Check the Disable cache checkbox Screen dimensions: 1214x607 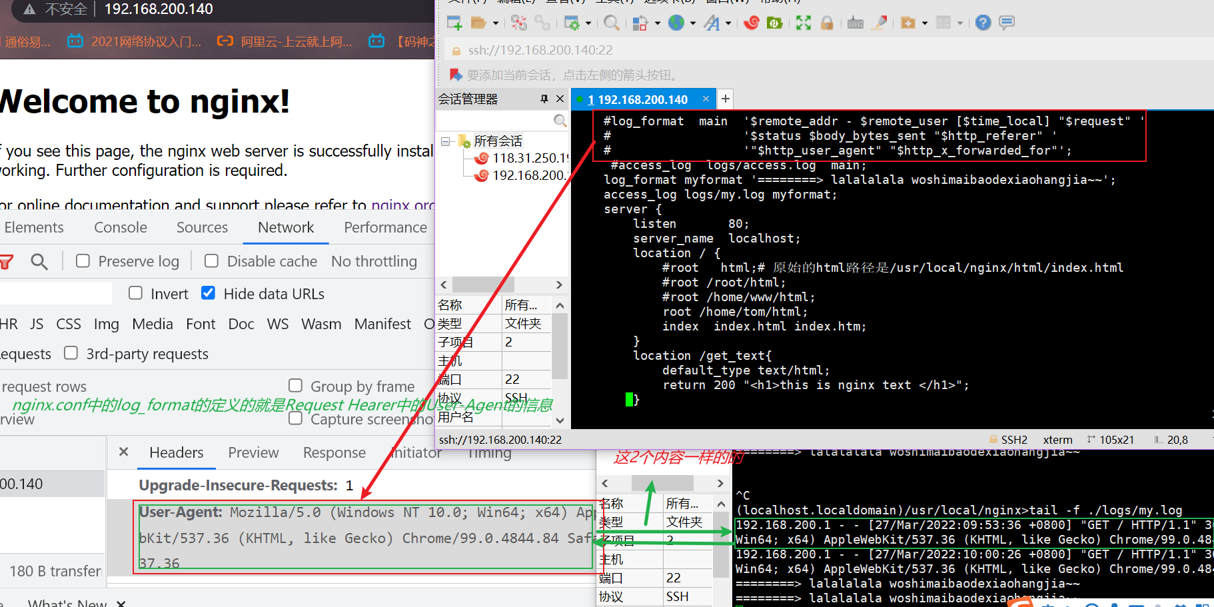[x=211, y=261]
